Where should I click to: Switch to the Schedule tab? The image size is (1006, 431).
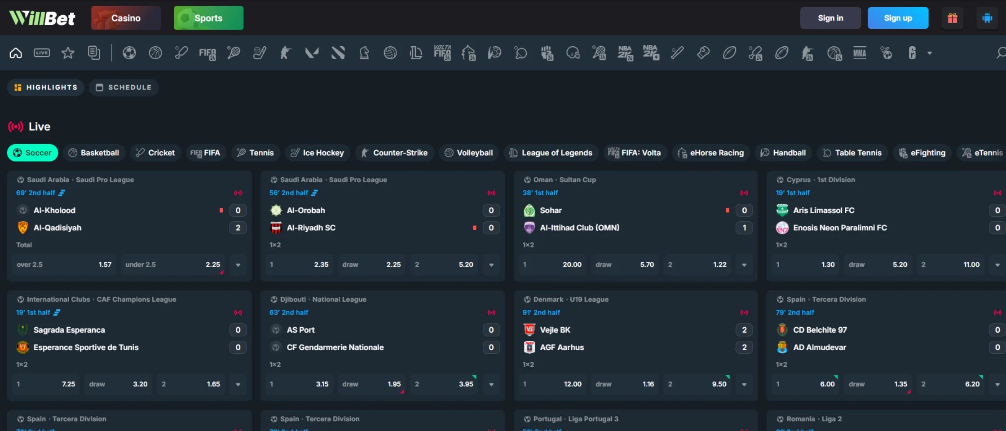coord(124,87)
